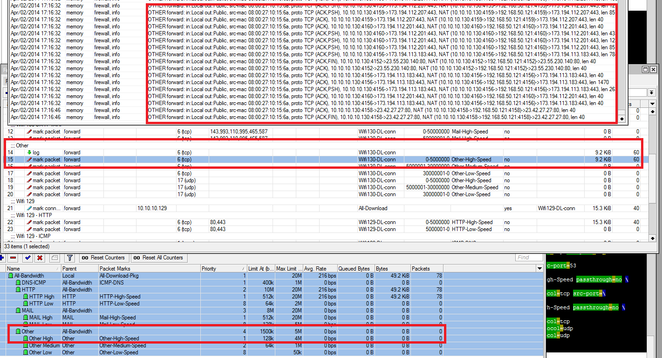Viewport: 662px width, 358px height.
Task: Click the blue checkmark Enable icon
Action: (x=28, y=258)
